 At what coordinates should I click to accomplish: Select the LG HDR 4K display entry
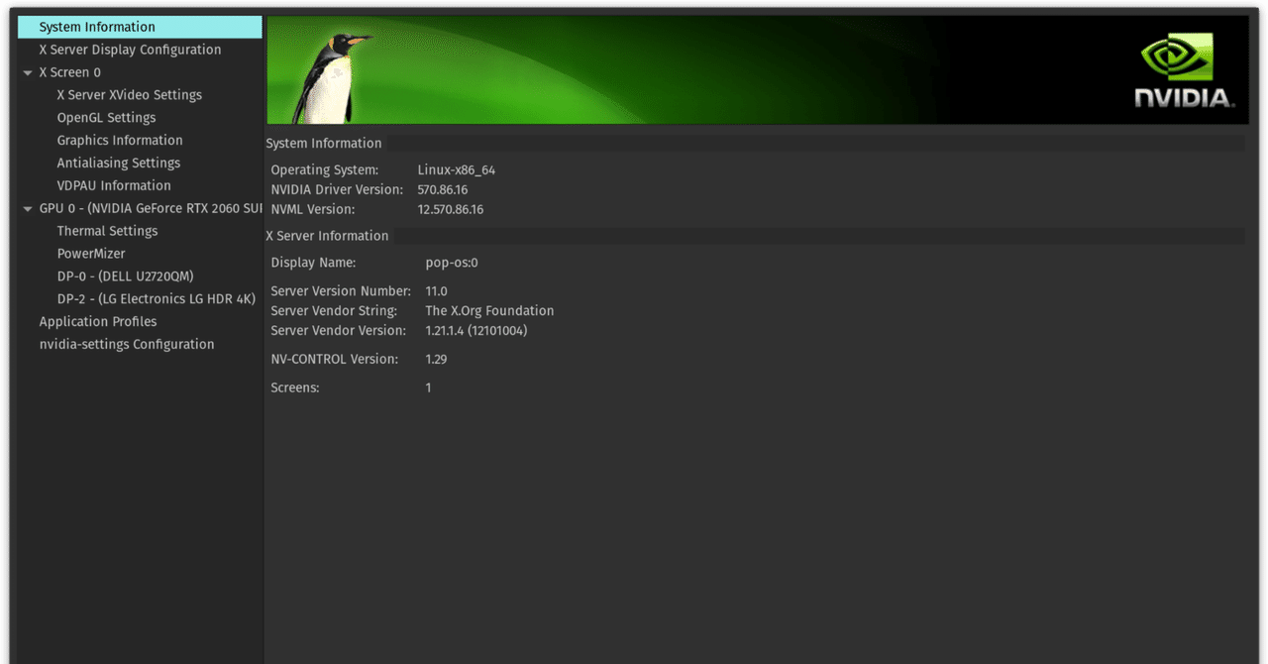[x=156, y=298]
